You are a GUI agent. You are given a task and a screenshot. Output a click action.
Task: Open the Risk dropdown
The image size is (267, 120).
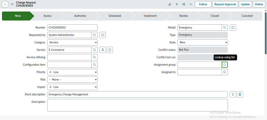coord(72,80)
